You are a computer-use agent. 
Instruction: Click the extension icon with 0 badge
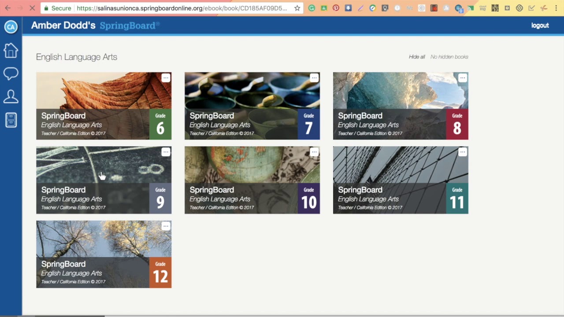458,8
